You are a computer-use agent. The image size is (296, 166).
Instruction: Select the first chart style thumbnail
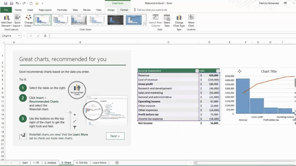(x=43, y=20)
